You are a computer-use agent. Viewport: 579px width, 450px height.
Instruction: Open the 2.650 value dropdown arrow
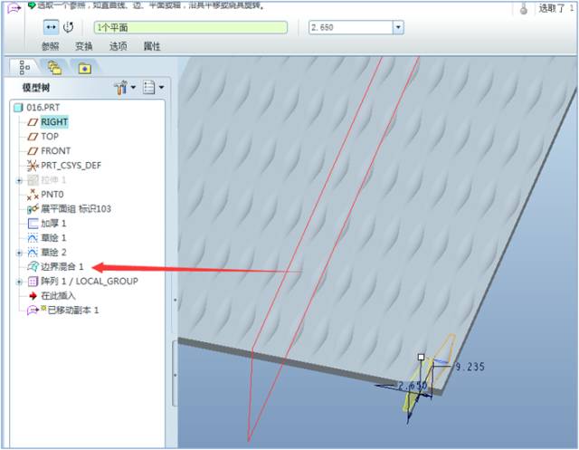point(397,28)
